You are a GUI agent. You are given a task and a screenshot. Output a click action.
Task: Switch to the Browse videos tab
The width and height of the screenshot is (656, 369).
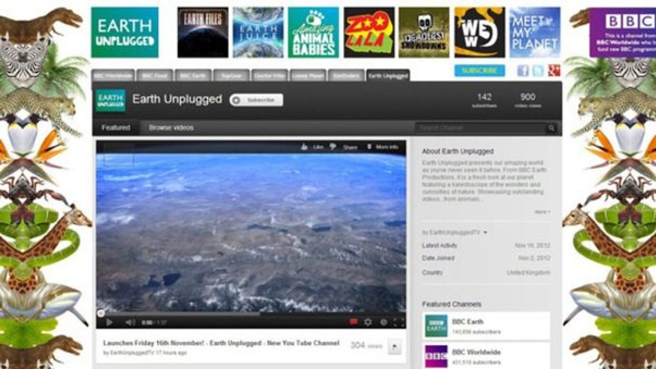(x=171, y=128)
